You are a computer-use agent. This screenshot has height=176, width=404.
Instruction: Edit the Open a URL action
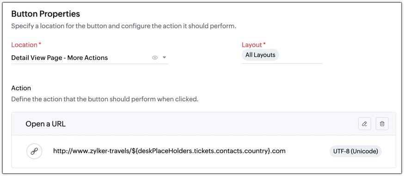pyautogui.click(x=365, y=124)
